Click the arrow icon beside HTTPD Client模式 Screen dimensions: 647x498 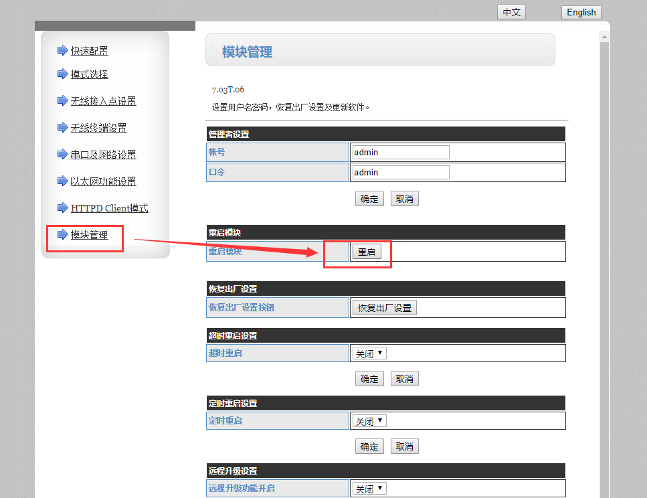pos(62,208)
